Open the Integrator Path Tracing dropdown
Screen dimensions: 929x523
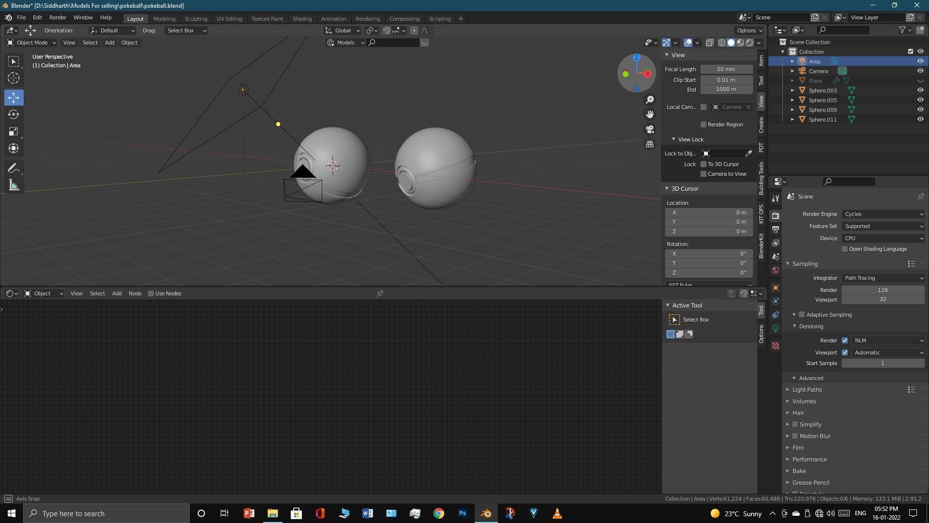[x=884, y=278]
